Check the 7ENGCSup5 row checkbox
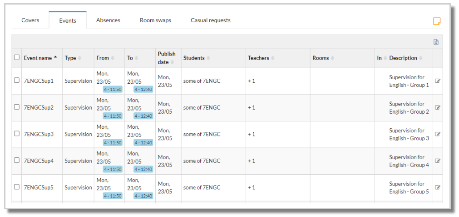This screenshot has width=459, height=217. (17, 187)
